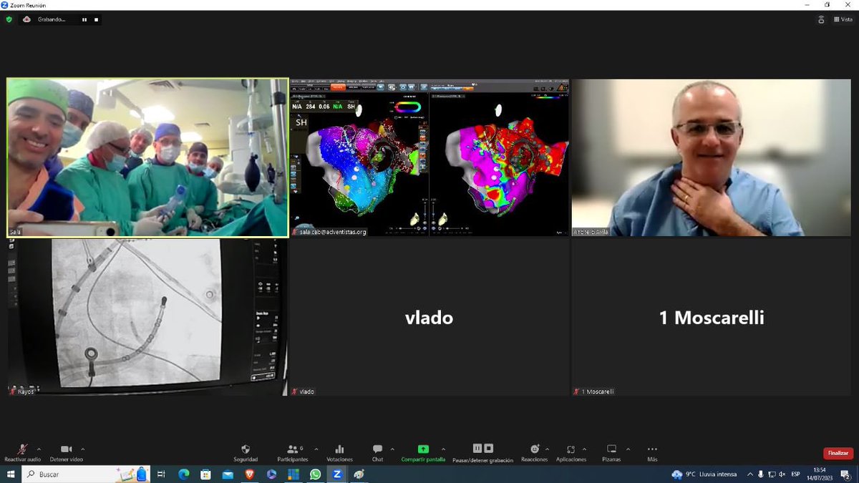The image size is (859, 483).
Task: Click the ESP language indicator
Action: [x=795, y=474]
